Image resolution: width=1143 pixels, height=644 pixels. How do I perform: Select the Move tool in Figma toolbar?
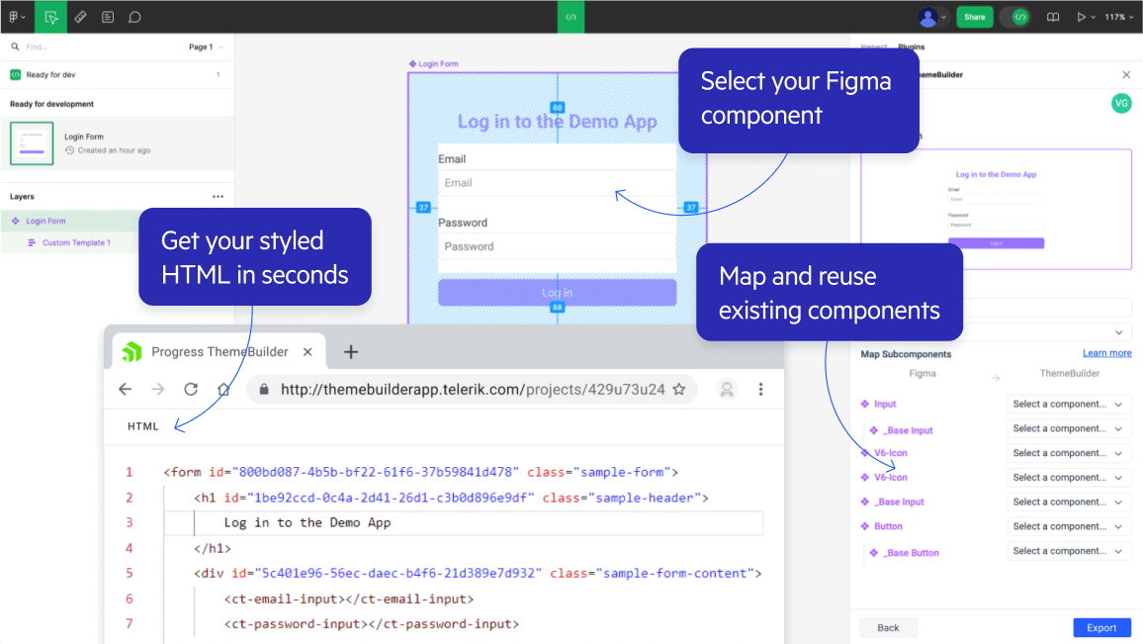(51, 17)
